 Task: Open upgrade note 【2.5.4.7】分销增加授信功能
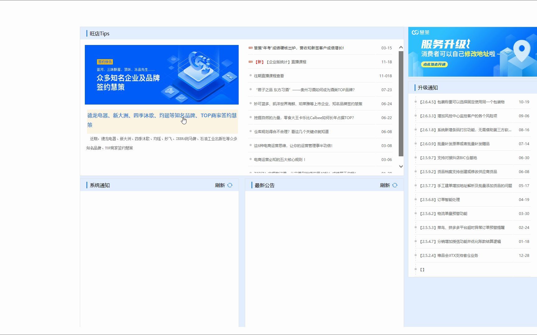(460, 241)
